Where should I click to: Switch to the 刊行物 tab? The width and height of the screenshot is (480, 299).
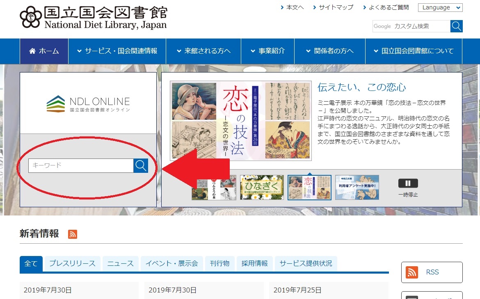click(220, 263)
